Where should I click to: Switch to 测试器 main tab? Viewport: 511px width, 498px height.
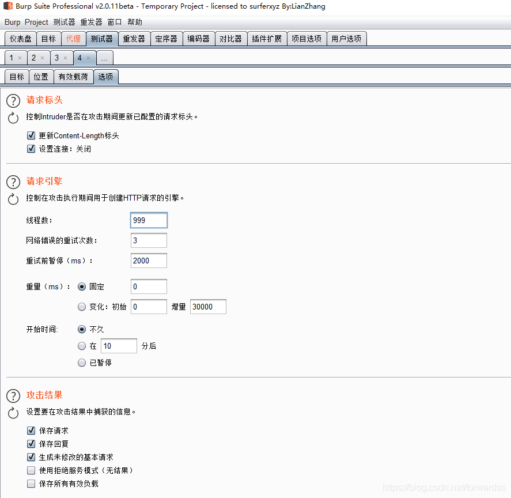(x=101, y=39)
